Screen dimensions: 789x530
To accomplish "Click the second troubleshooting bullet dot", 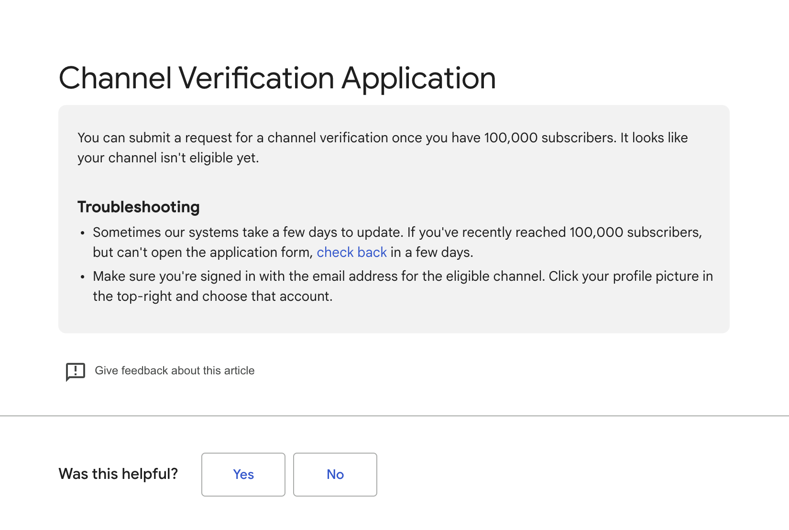I will 83,277.
